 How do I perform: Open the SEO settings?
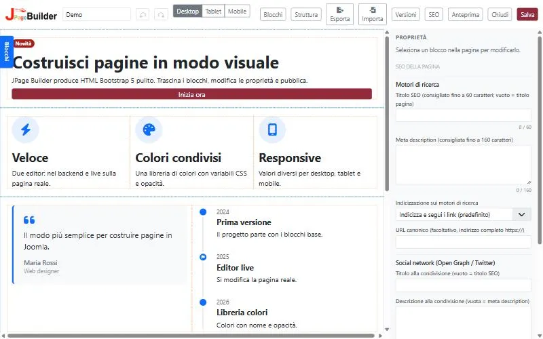pyautogui.click(x=434, y=15)
